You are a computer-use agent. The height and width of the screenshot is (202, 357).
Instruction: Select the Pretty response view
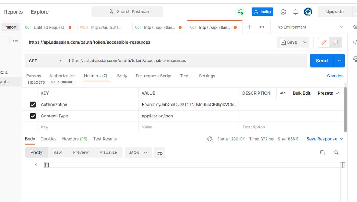(x=36, y=152)
